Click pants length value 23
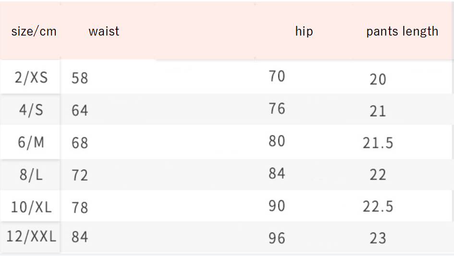Viewport: 454px width, 256px height. pos(378,238)
